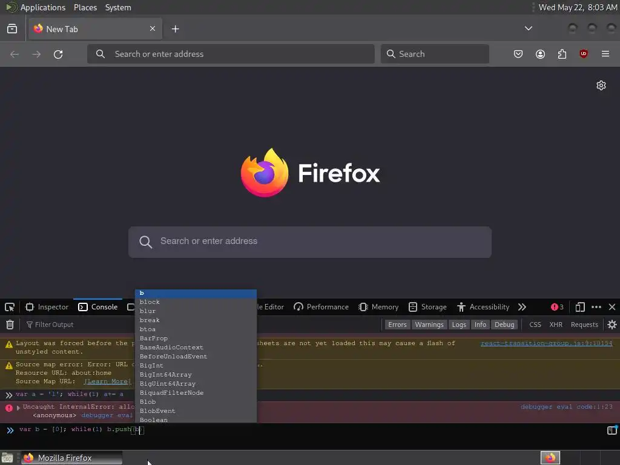Screen dimensions: 620x465
Task: Open a new tab with plus button
Action: coord(175,29)
